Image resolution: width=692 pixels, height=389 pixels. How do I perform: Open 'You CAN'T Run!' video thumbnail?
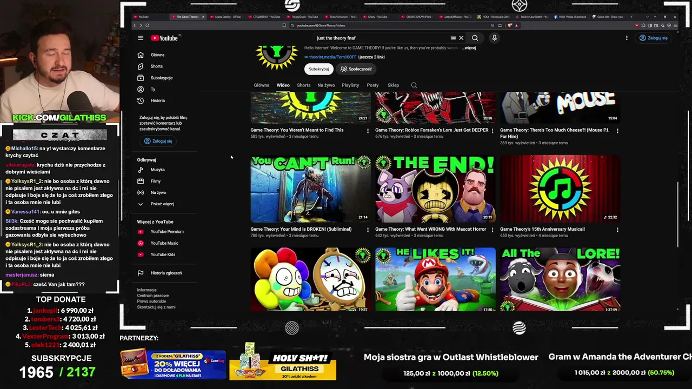click(311, 189)
